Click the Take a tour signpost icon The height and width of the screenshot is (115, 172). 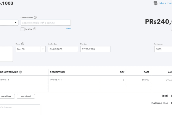tap(155, 3)
